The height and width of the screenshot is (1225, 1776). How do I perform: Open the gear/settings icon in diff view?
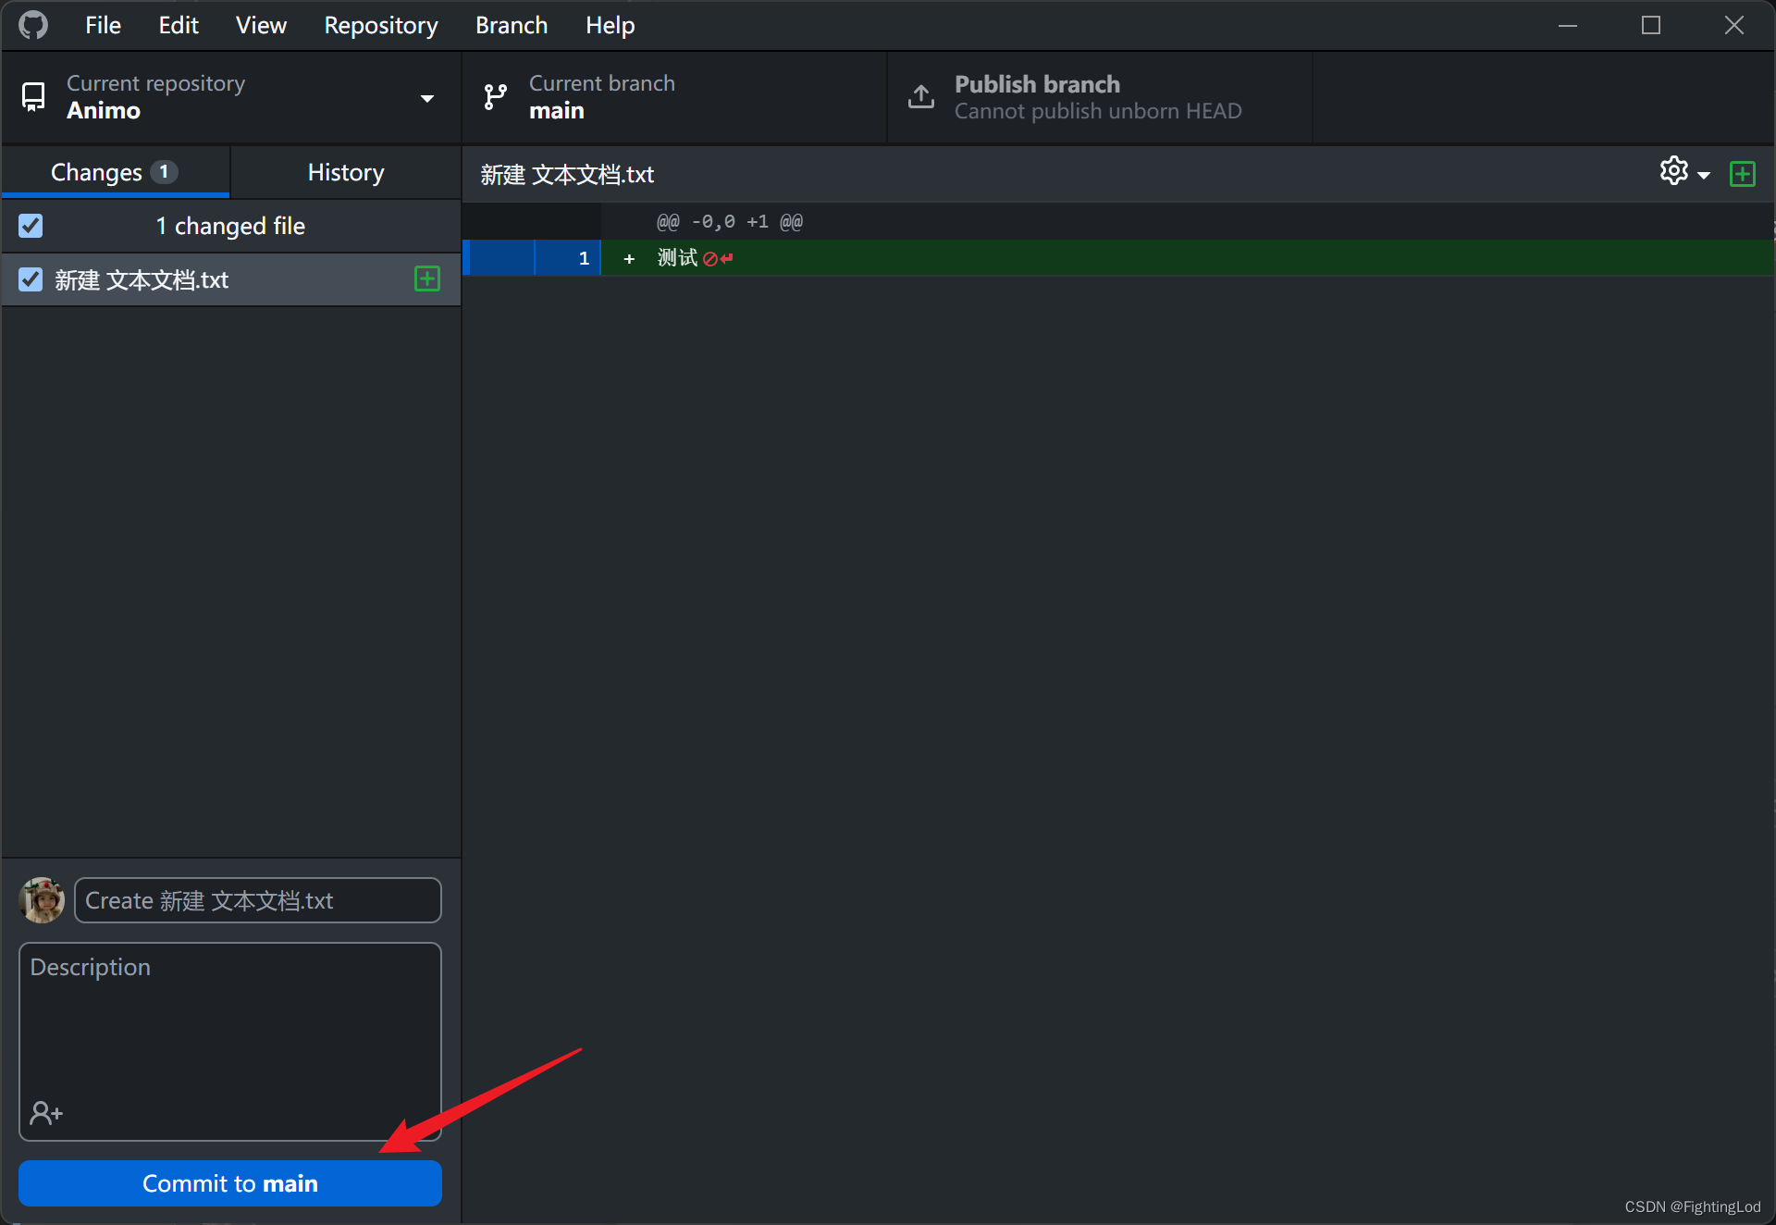1676,173
